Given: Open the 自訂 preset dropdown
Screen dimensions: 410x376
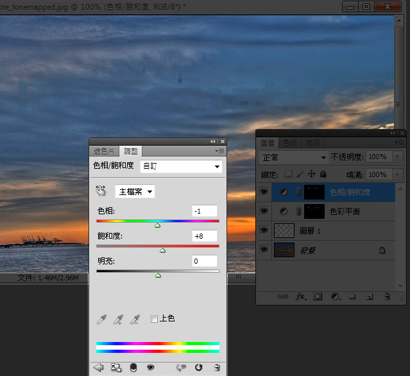Looking at the screenshot, I should click(x=181, y=167).
